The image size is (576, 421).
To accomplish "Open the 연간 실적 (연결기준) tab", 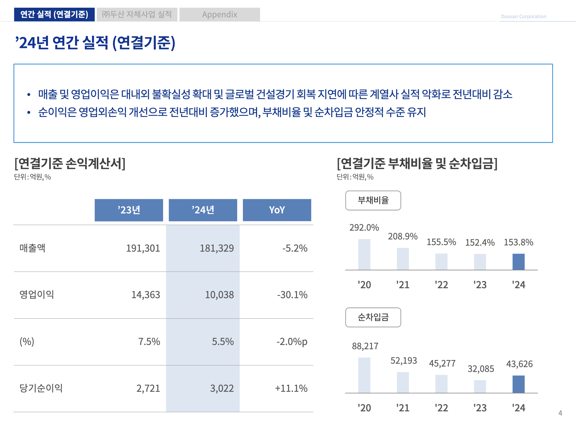I will click(54, 14).
